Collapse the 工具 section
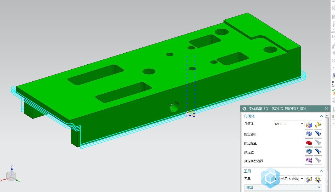This screenshot has width=335, height=192. 321,171
